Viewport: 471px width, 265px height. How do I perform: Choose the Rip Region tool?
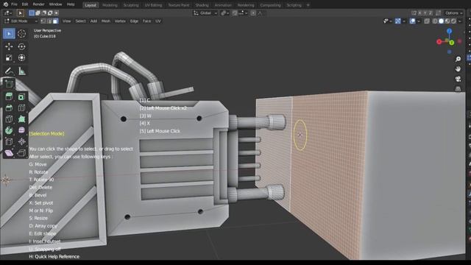tap(21, 153)
